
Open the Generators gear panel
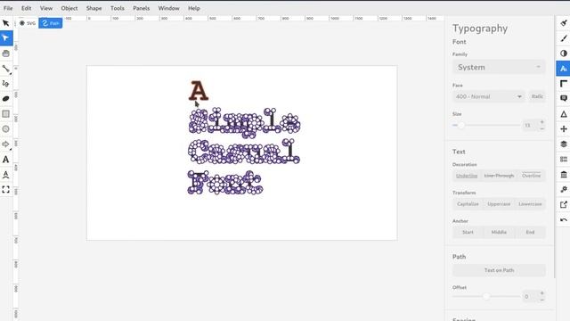coord(564,190)
